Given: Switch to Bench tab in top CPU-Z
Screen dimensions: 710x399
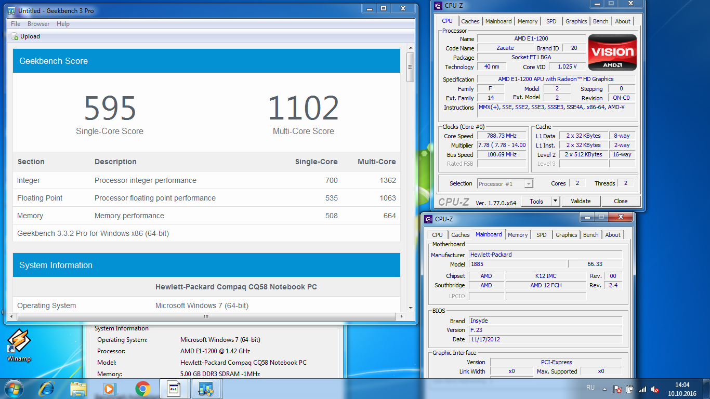Looking at the screenshot, I should coord(601,21).
